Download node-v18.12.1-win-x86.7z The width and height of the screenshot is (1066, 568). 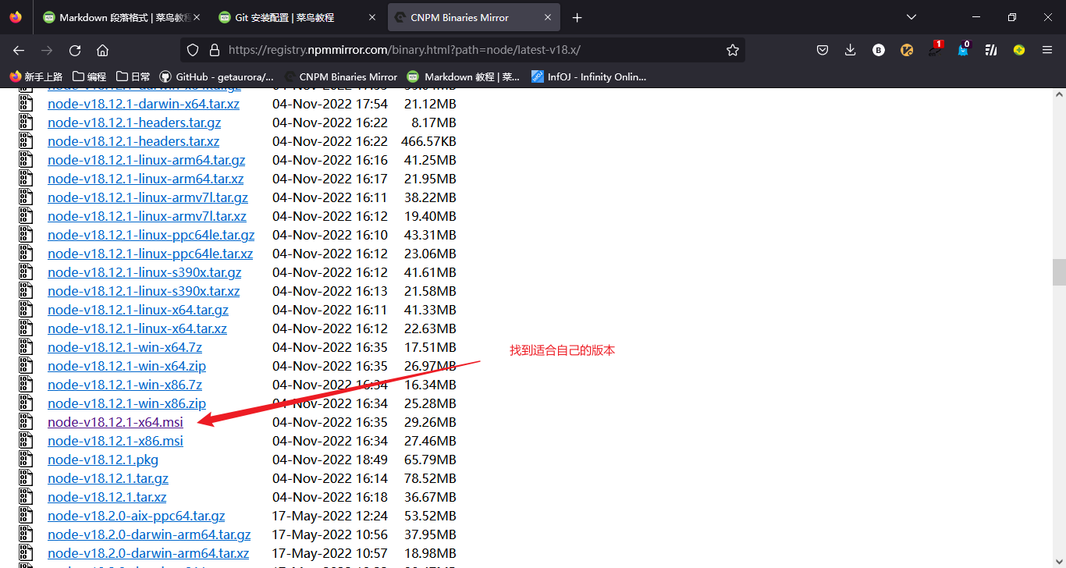(125, 385)
